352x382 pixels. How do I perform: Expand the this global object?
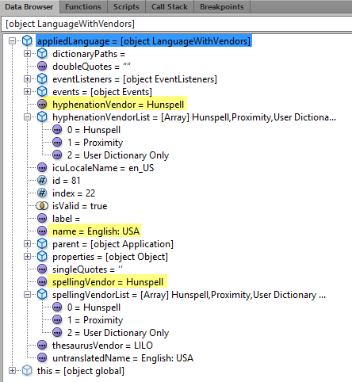click(12, 371)
